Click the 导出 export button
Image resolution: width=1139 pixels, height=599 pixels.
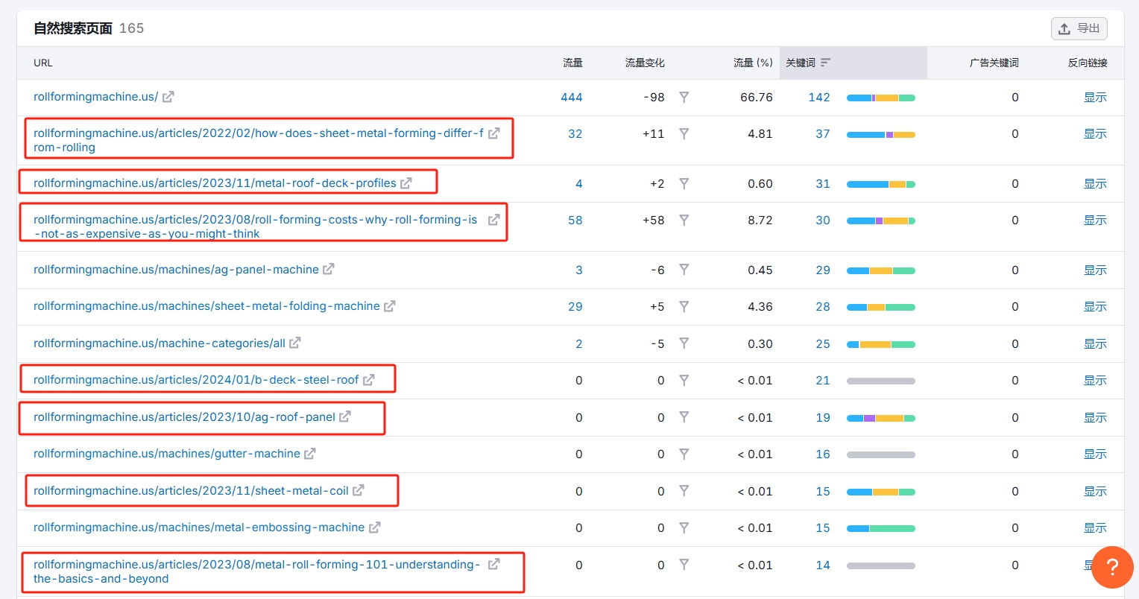click(1079, 28)
